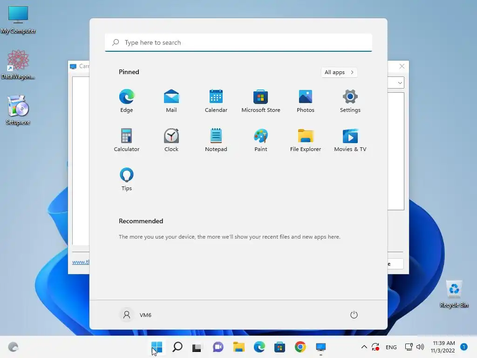Select My Computer desktop icon
The height and width of the screenshot is (358, 477).
18,20
